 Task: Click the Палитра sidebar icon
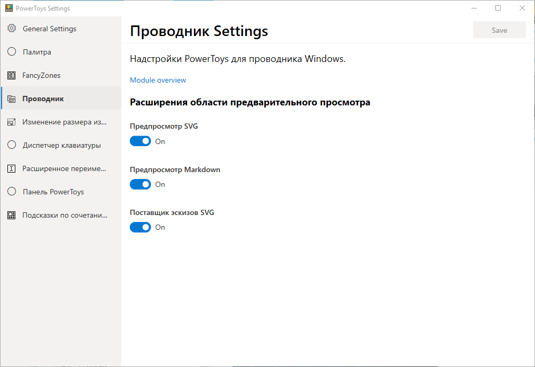click(12, 52)
